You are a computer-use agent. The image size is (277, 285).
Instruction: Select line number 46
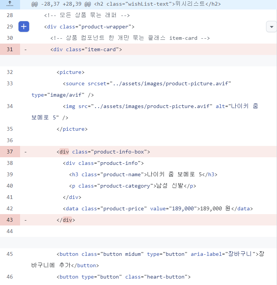10,277
